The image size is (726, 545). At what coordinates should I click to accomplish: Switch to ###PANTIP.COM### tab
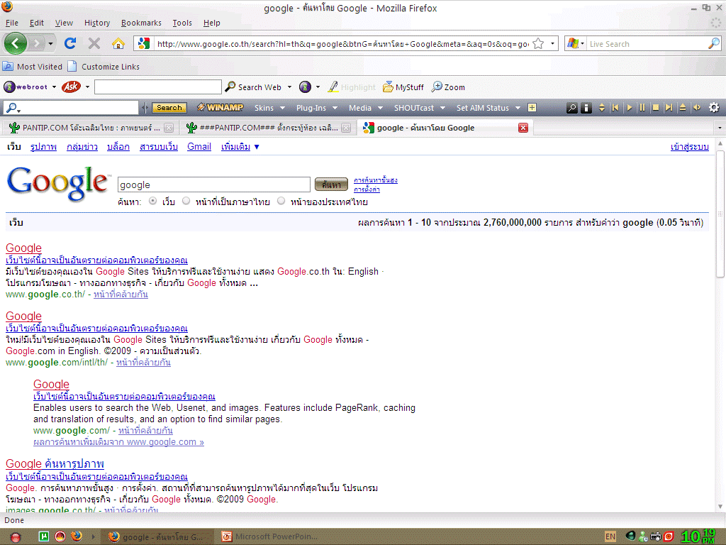point(269,128)
